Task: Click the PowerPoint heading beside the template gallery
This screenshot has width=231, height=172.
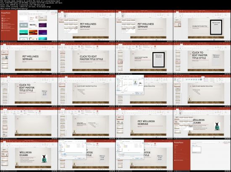Action: click(6, 13)
